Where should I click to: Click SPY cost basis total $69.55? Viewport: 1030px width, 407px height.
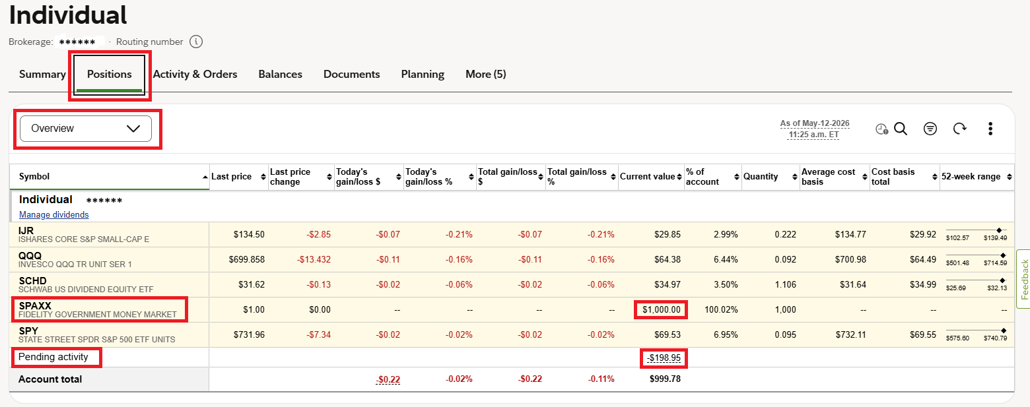point(923,334)
